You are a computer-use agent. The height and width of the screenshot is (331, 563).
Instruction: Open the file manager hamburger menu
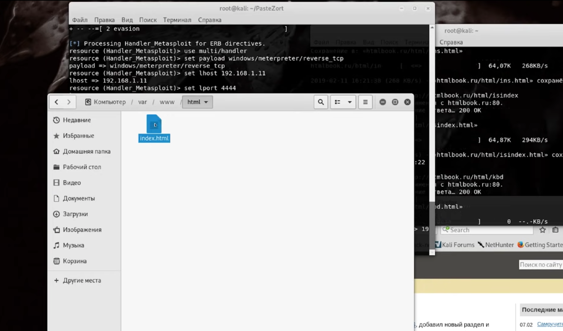pyautogui.click(x=365, y=102)
